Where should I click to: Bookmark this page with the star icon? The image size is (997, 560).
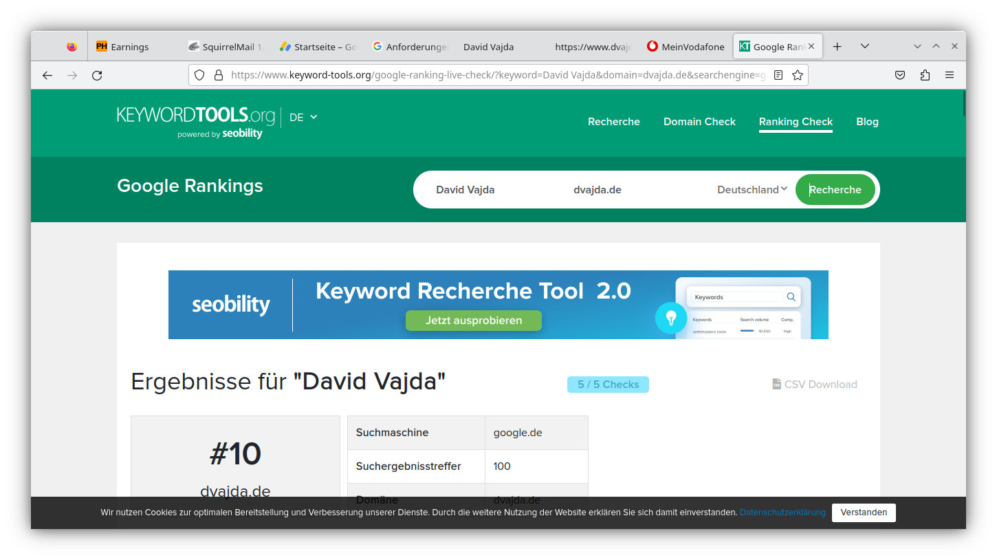tap(797, 76)
